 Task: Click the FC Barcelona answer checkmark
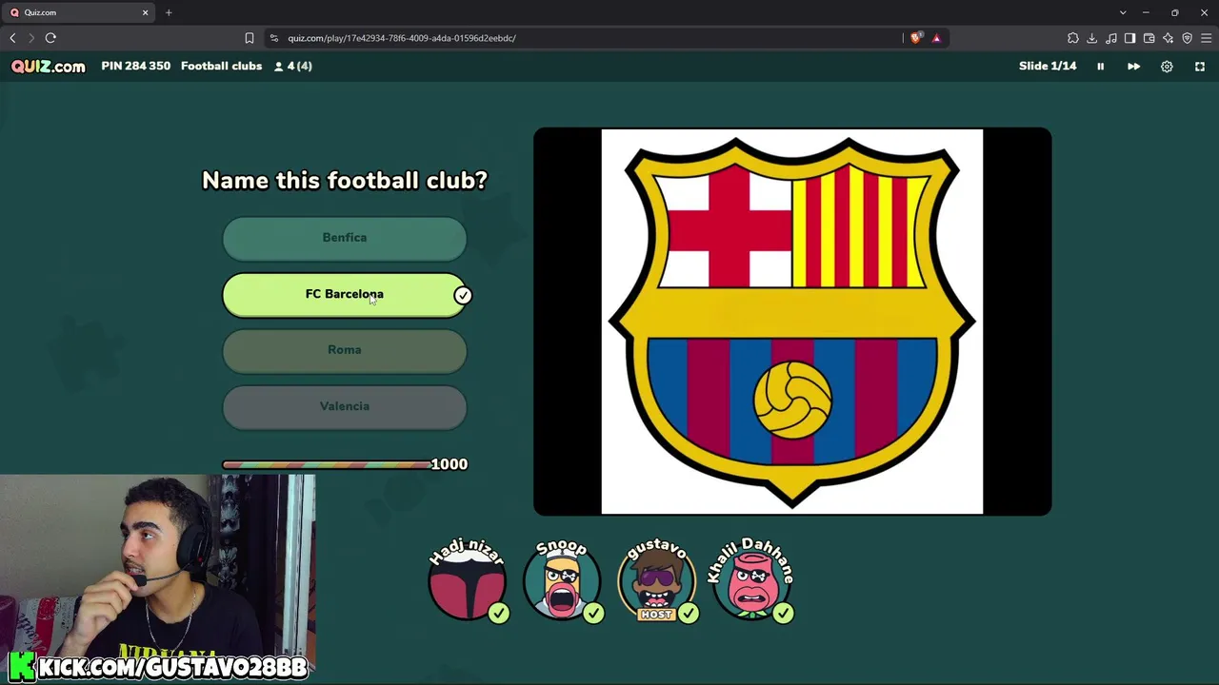pyautogui.click(x=462, y=295)
